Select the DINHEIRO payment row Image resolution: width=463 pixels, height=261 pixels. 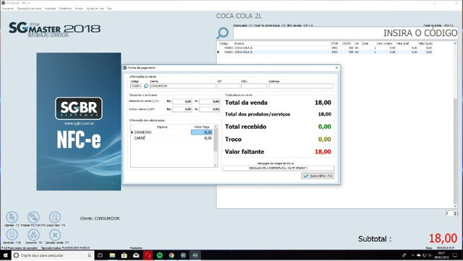click(171, 132)
